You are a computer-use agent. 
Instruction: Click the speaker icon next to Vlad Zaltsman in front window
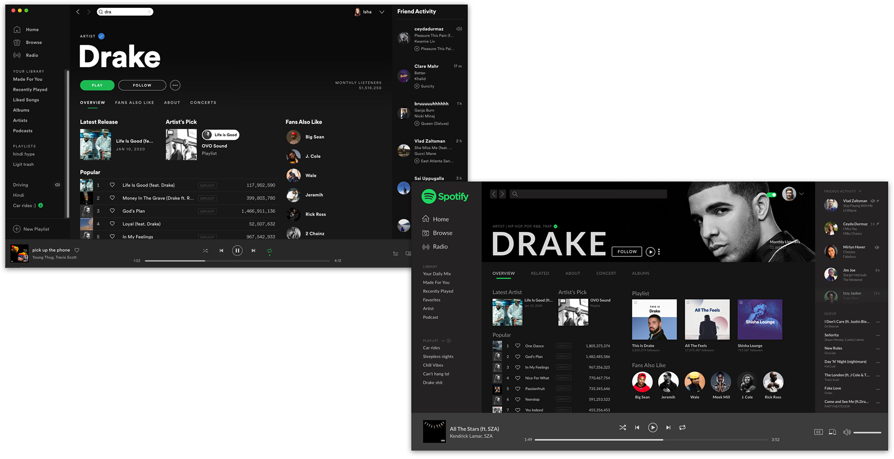pyautogui.click(x=873, y=201)
